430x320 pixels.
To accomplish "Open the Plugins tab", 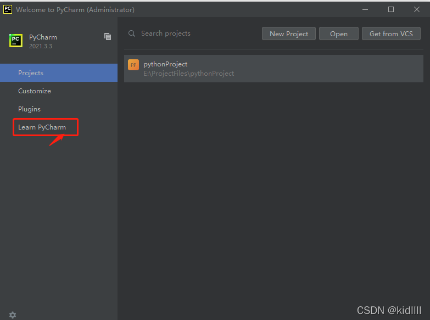I will pyautogui.click(x=59, y=109).
